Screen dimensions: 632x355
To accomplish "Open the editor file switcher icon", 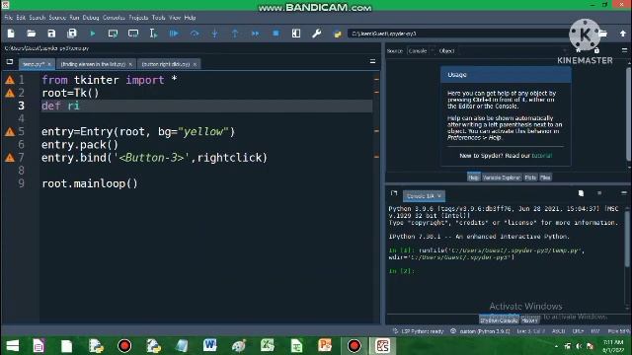I will point(10,62).
